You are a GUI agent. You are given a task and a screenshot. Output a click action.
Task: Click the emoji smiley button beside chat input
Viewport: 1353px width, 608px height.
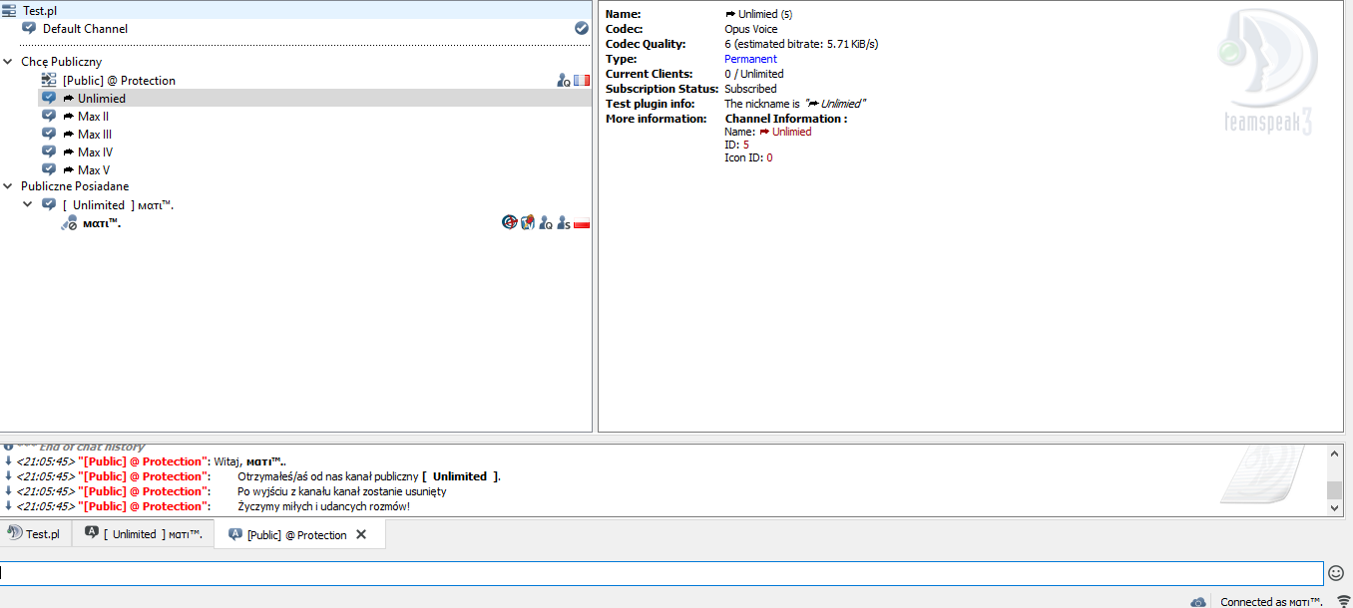tap(1336, 573)
